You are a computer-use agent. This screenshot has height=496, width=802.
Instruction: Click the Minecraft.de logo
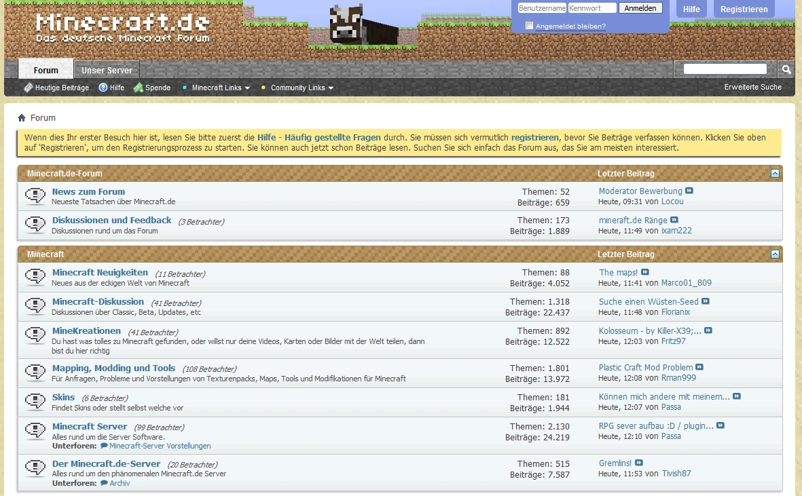(123, 28)
